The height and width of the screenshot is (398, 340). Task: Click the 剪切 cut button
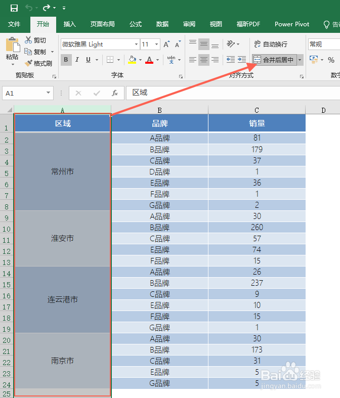pos(35,40)
